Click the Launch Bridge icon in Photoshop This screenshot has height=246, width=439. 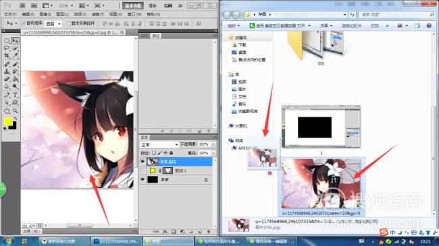click(x=22, y=5)
